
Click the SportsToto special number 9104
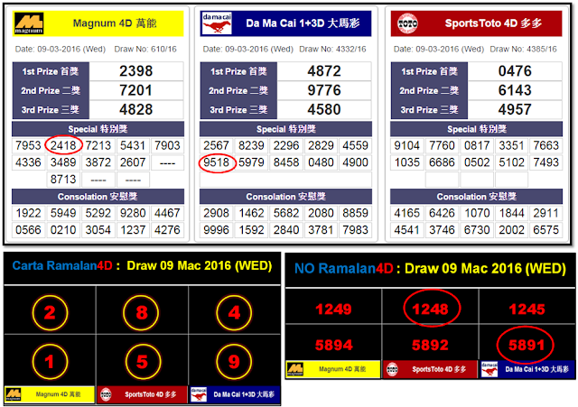407,145
